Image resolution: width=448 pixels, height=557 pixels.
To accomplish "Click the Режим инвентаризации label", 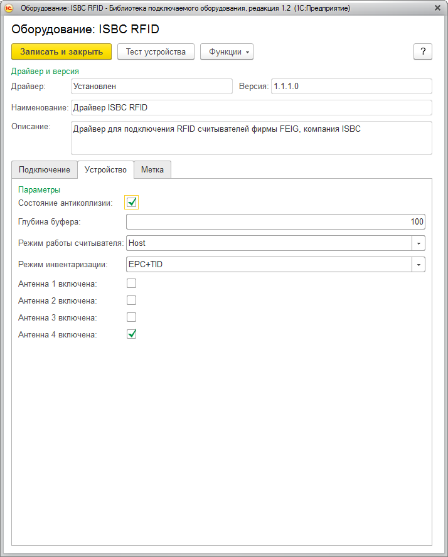I will (x=63, y=265).
